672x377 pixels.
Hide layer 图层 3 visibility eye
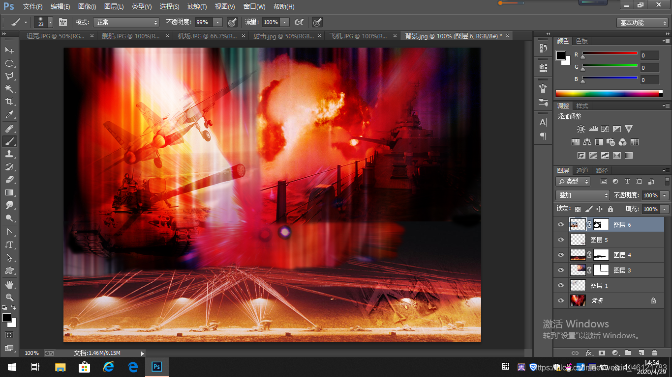pos(561,270)
